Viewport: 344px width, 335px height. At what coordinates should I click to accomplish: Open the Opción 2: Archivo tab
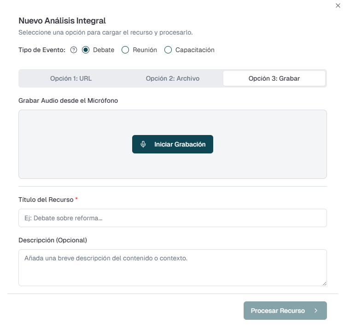point(173,78)
